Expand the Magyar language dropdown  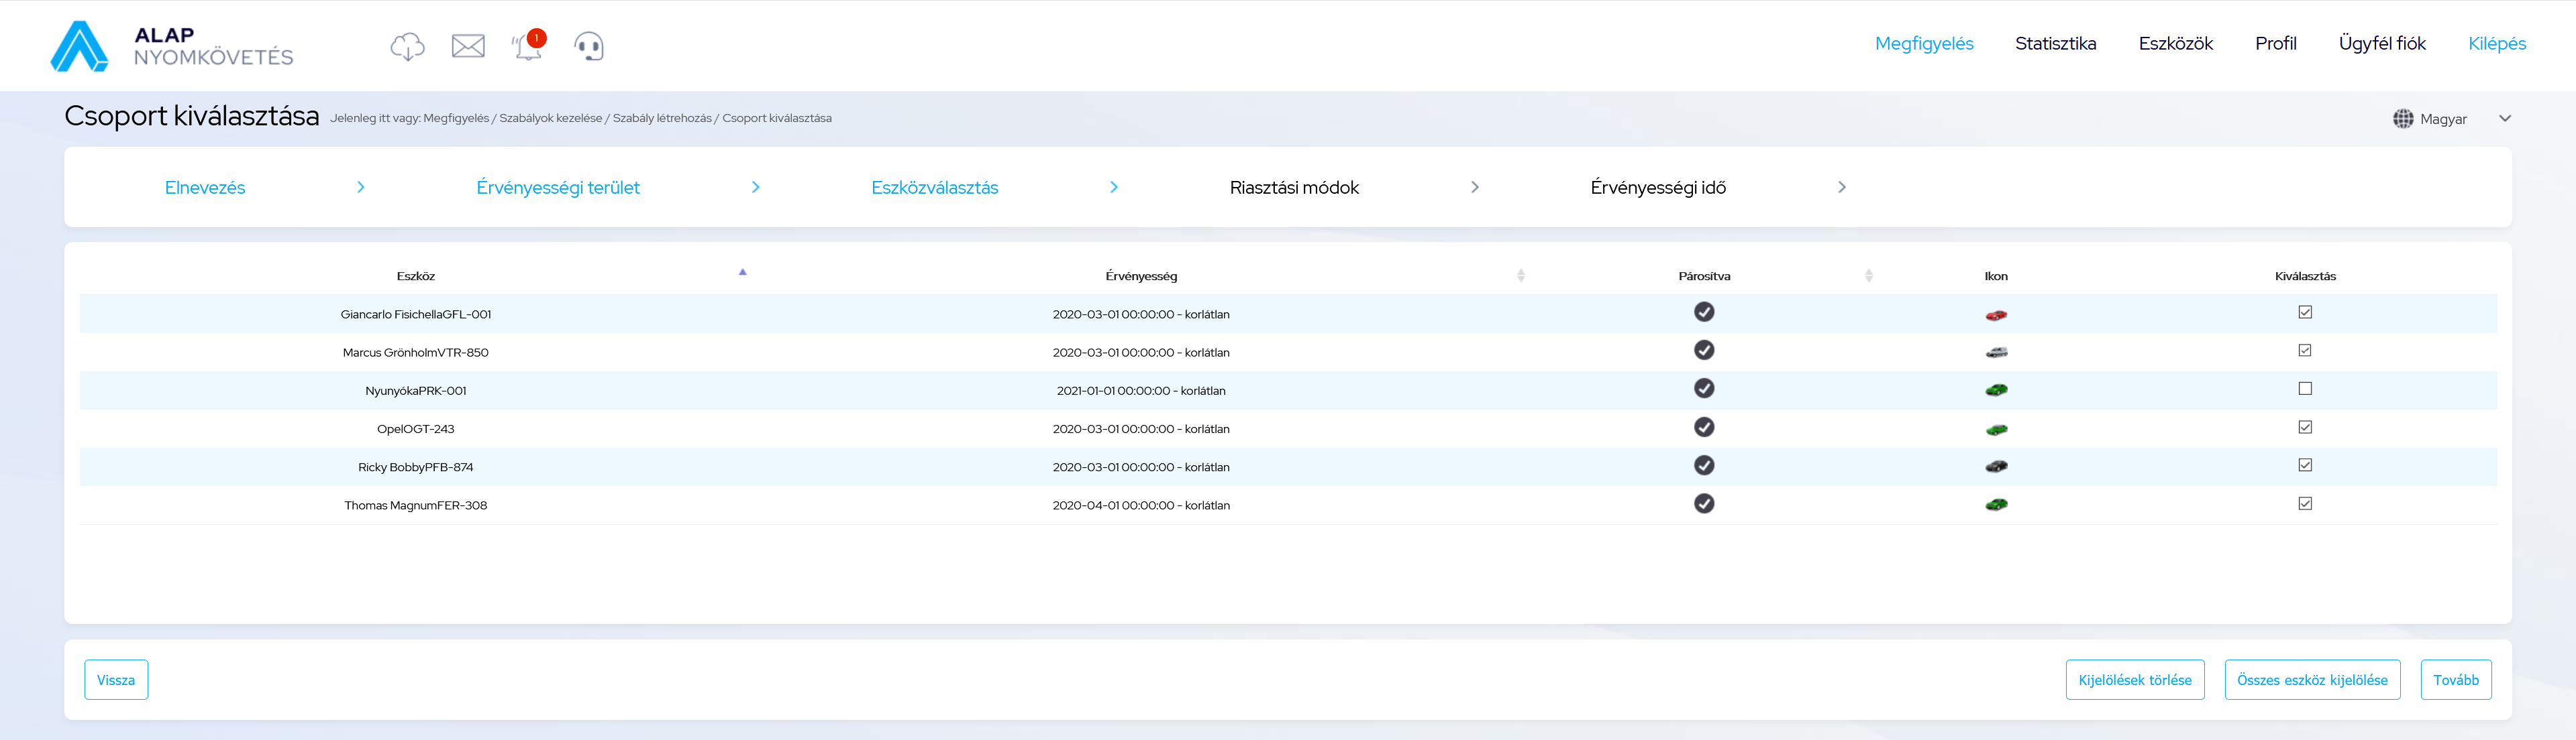(2504, 119)
